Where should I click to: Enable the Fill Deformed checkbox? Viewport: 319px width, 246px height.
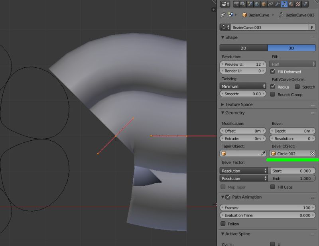273,72
